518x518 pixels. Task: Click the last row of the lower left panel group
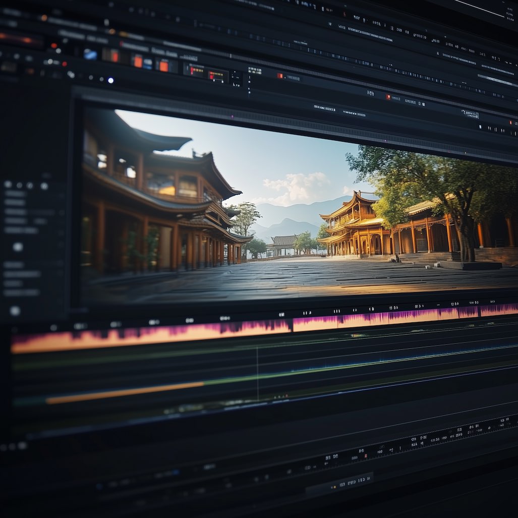pyautogui.click(x=21, y=292)
